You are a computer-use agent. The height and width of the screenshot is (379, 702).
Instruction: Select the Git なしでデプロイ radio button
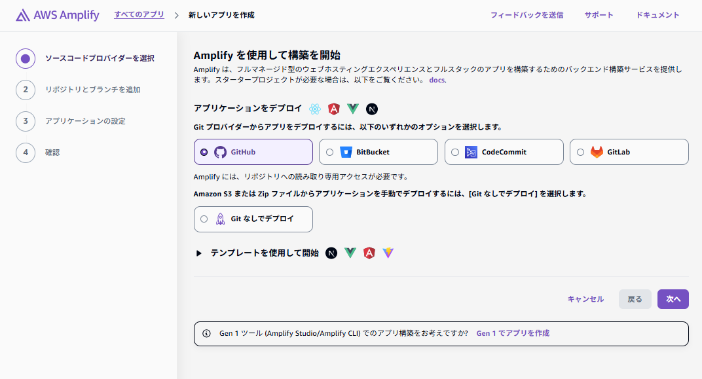tap(204, 219)
